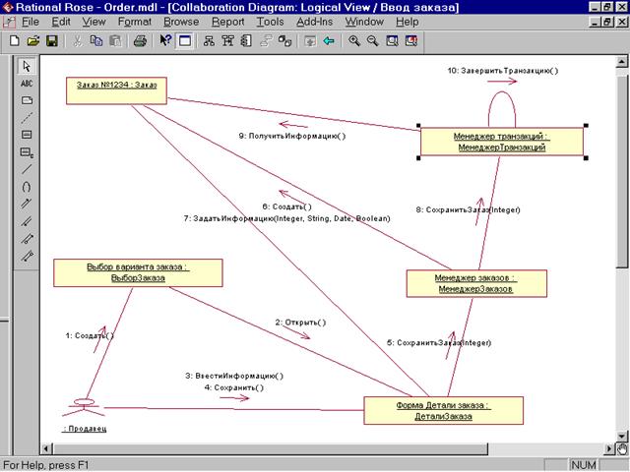The height and width of the screenshot is (472, 630).
Task: Click the vertical scrollbar down arrow
Action: pyautogui.click(x=621, y=437)
